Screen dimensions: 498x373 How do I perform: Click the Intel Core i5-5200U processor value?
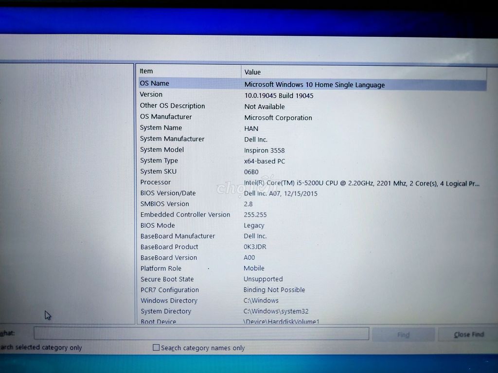tap(362, 183)
